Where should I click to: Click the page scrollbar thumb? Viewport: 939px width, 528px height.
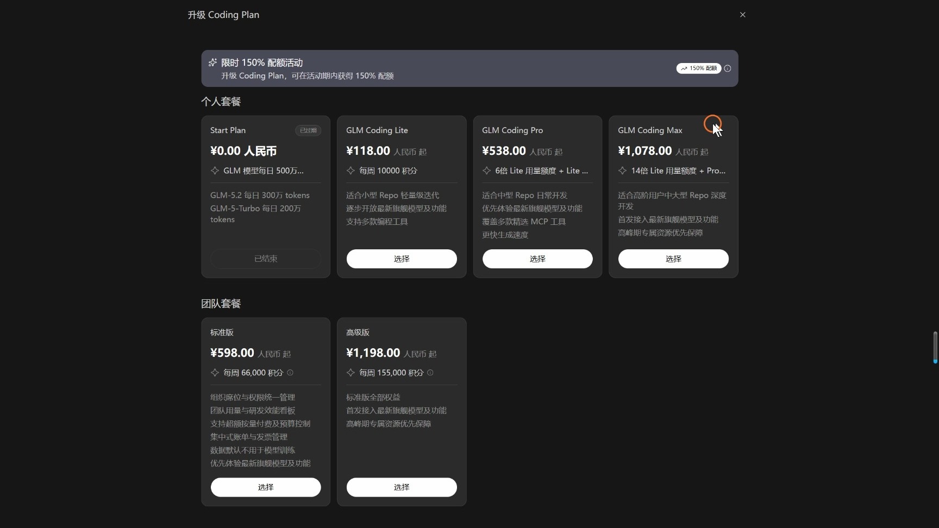coord(935,347)
